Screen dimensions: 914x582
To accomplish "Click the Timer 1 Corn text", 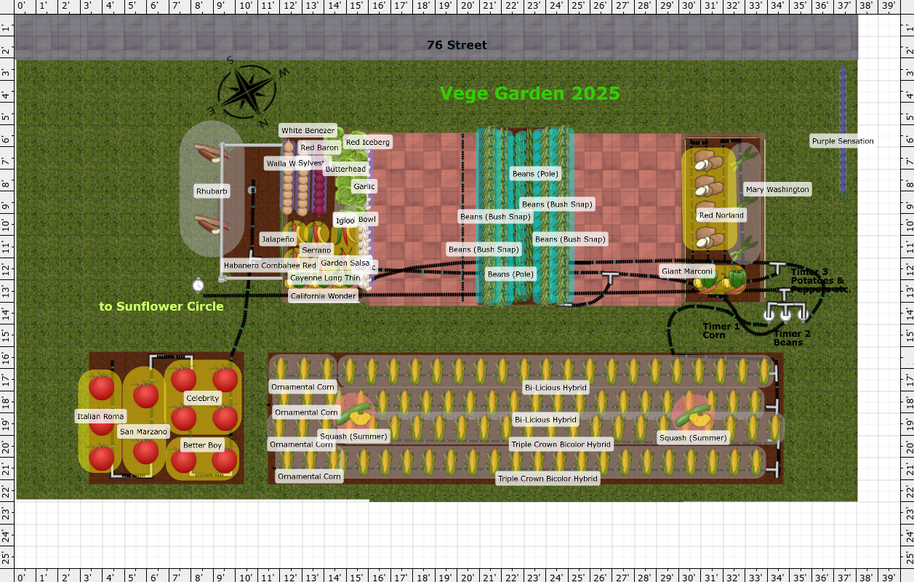I will pyautogui.click(x=721, y=331).
